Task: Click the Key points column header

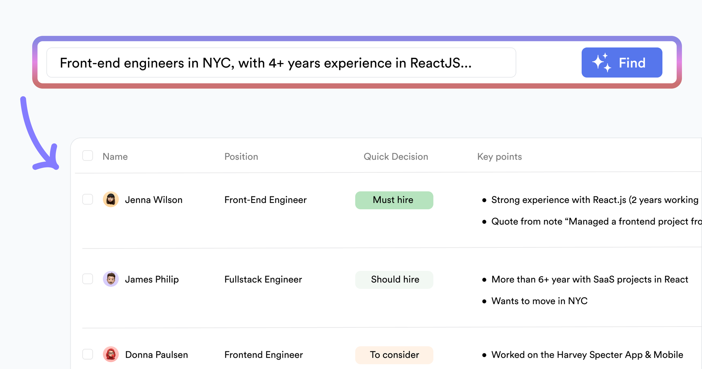Action: (499, 156)
